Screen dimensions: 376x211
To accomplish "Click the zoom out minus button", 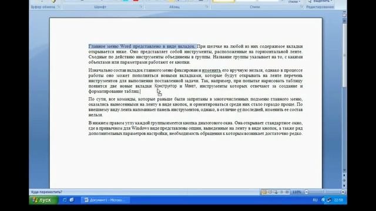I will (x=306, y=192).
